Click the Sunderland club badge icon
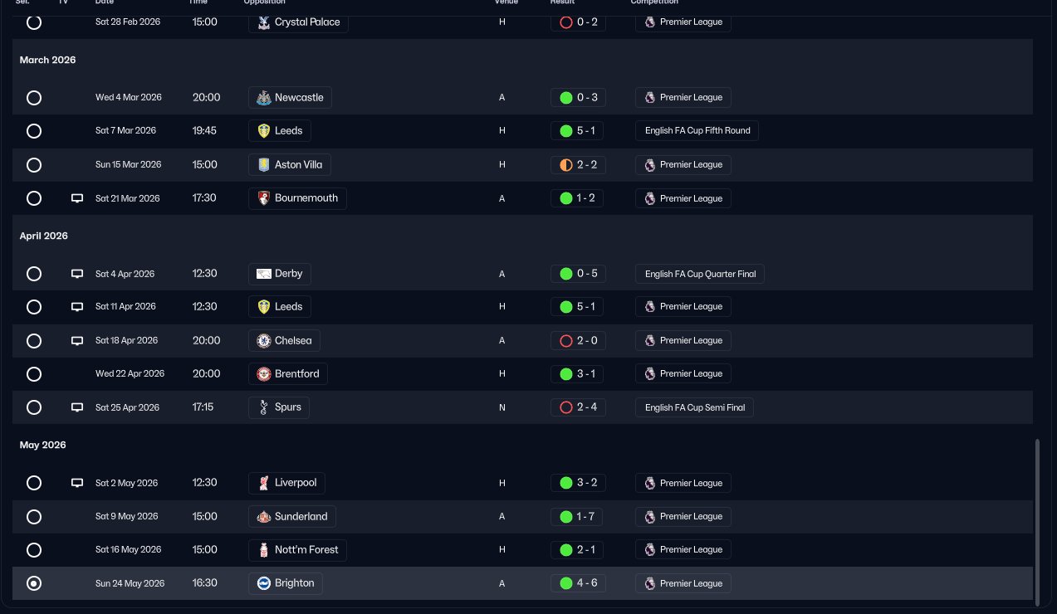 point(263,517)
